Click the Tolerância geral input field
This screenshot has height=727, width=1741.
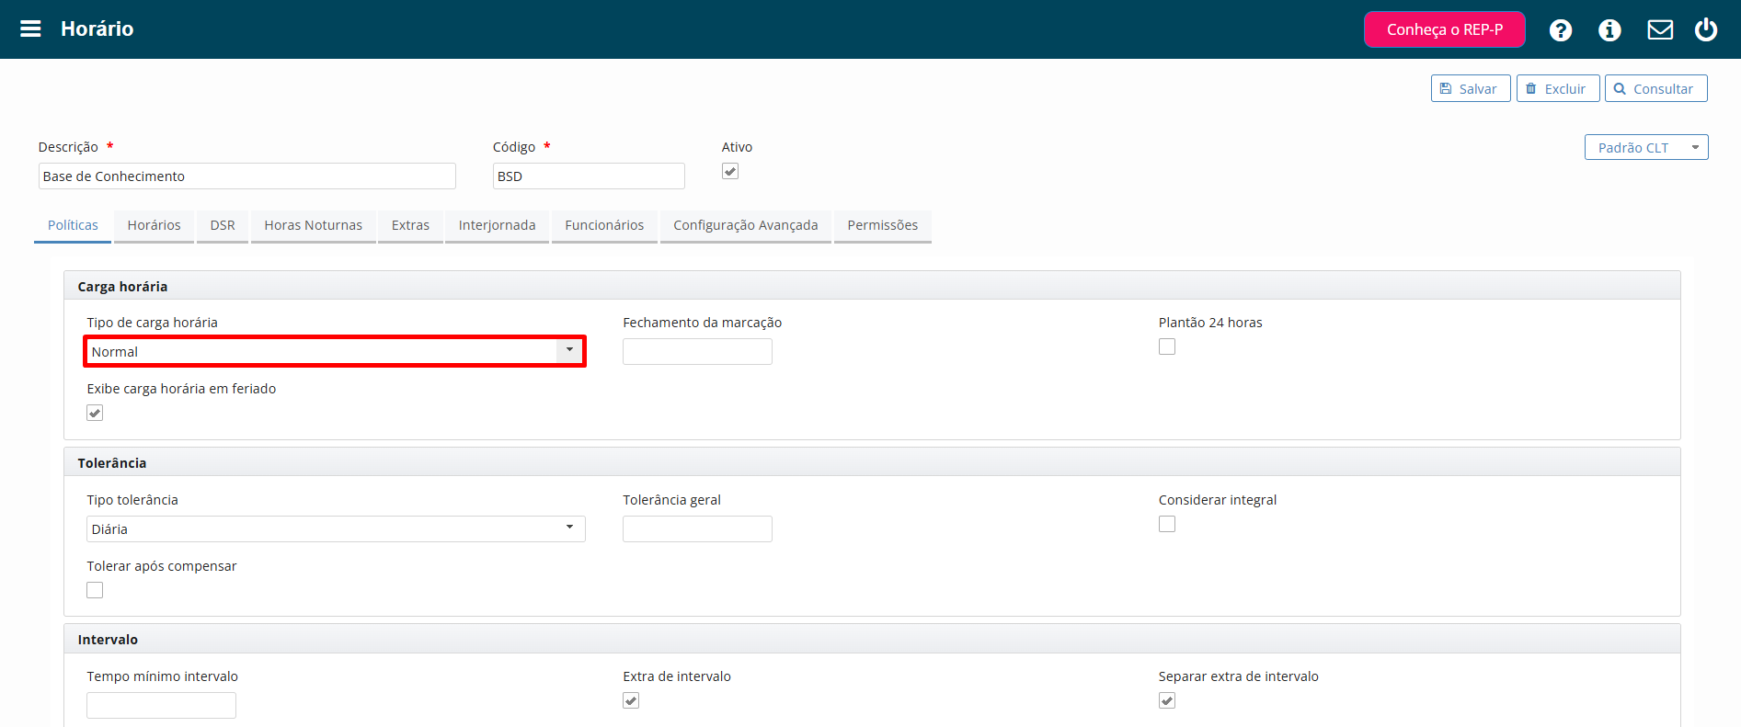697,529
